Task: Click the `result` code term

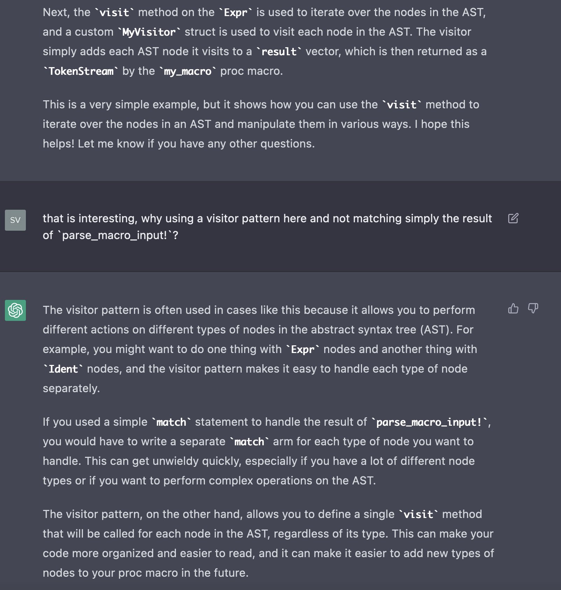Action: tap(279, 52)
